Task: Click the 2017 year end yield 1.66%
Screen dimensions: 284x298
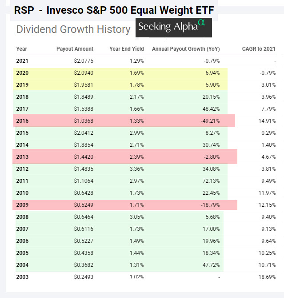Action: coord(136,109)
